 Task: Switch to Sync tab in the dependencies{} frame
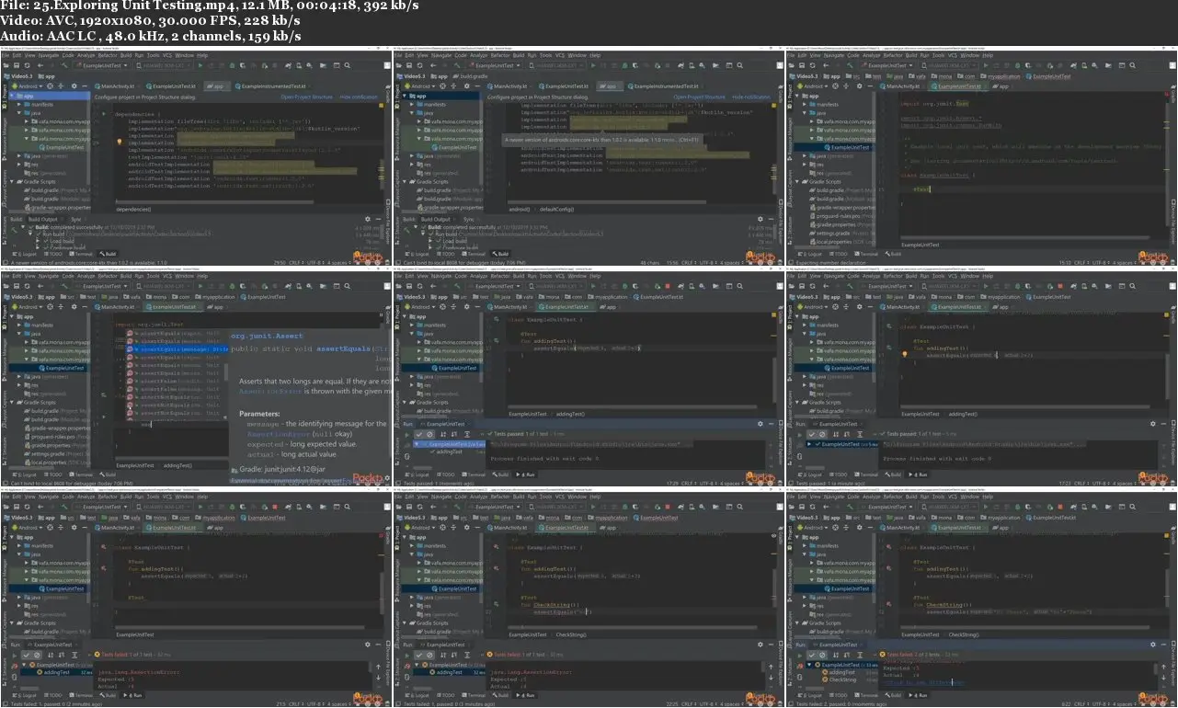pyautogui.click(x=75, y=220)
